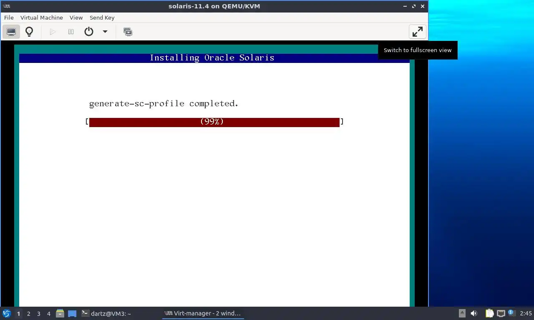The width and height of the screenshot is (534, 320).
Task: Switch to workspace 3
Action: point(38,313)
